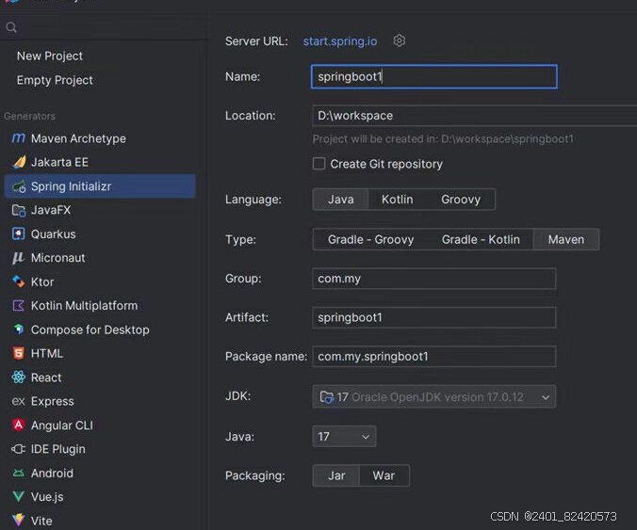
Task: Select Vue.js generator label
Action: click(47, 497)
